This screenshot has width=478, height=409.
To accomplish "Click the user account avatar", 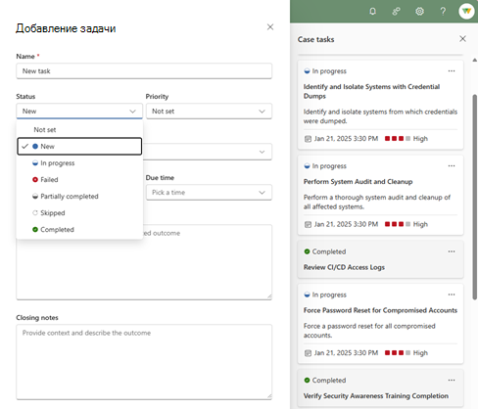I will click(466, 12).
